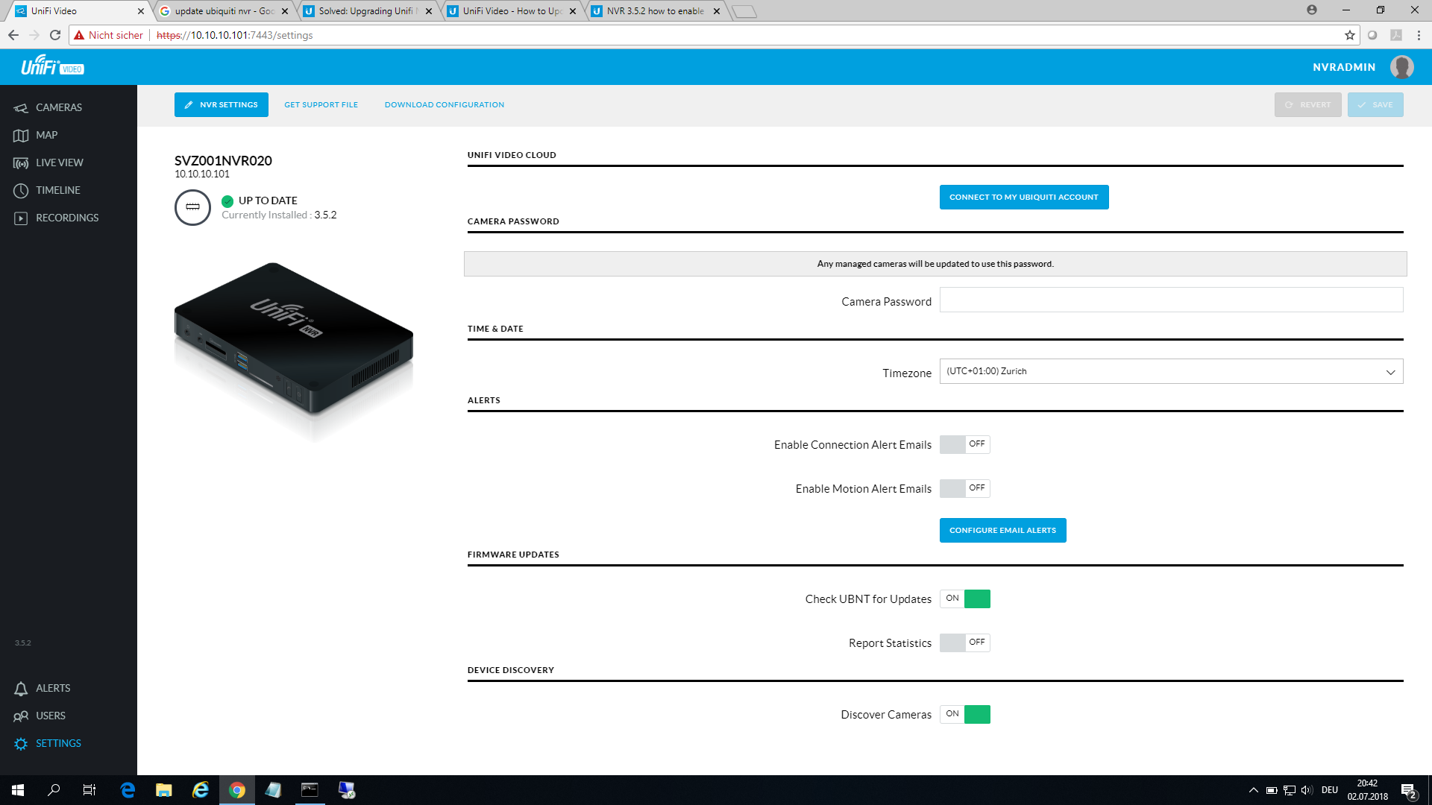The image size is (1432, 805).
Task: Open the Cameras sidebar icon
Action: [x=21, y=108]
